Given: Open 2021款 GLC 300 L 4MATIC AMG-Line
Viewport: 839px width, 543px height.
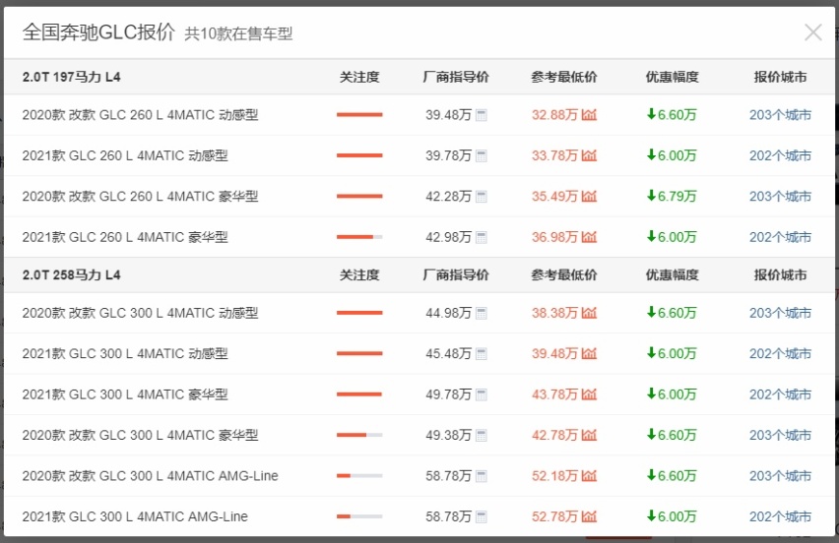Looking at the screenshot, I should [x=135, y=516].
